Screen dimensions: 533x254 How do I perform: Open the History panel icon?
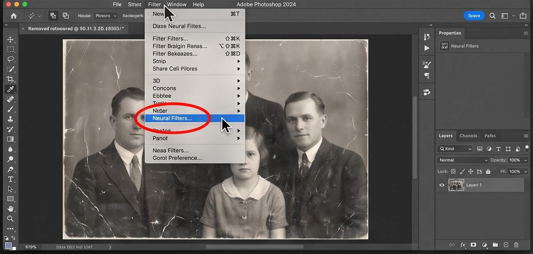[x=427, y=37]
